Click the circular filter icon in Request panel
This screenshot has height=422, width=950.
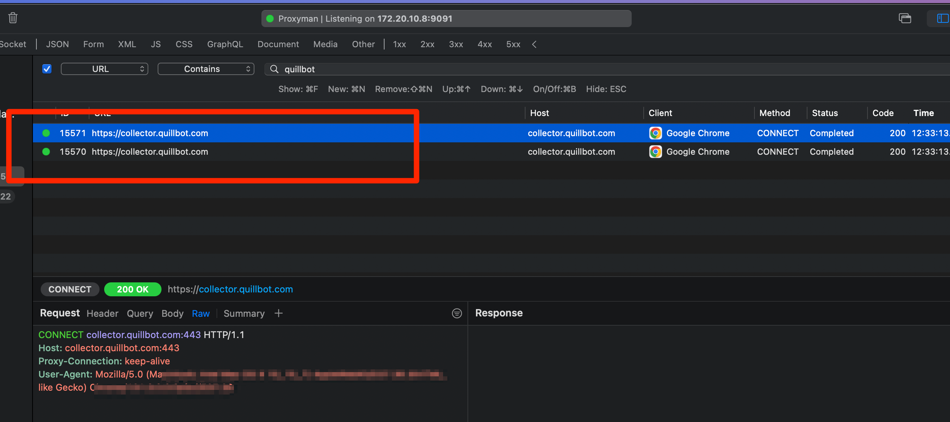(x=457, y=313)
